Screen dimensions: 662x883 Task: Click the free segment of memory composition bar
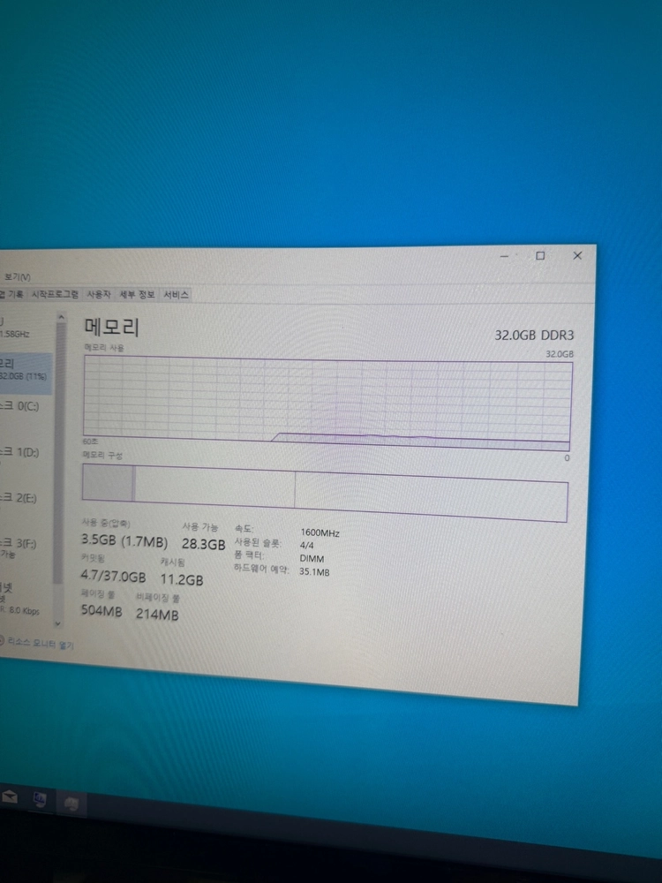point(431,497)
